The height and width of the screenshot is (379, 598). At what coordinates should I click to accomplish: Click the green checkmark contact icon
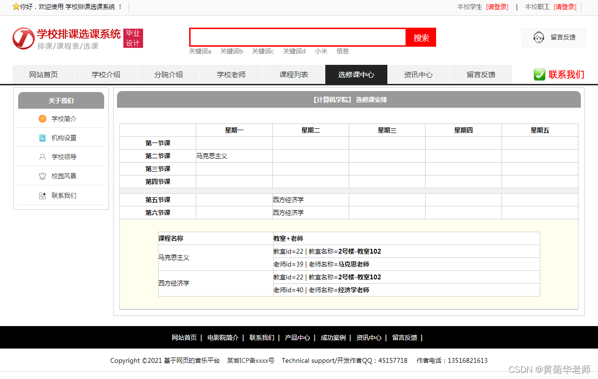click(x=539, y=74)
